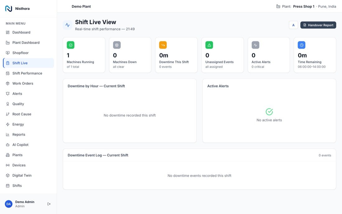342x214 pixels.
Task: Click the green Unassigned Events warning icon
Action: 209,45
